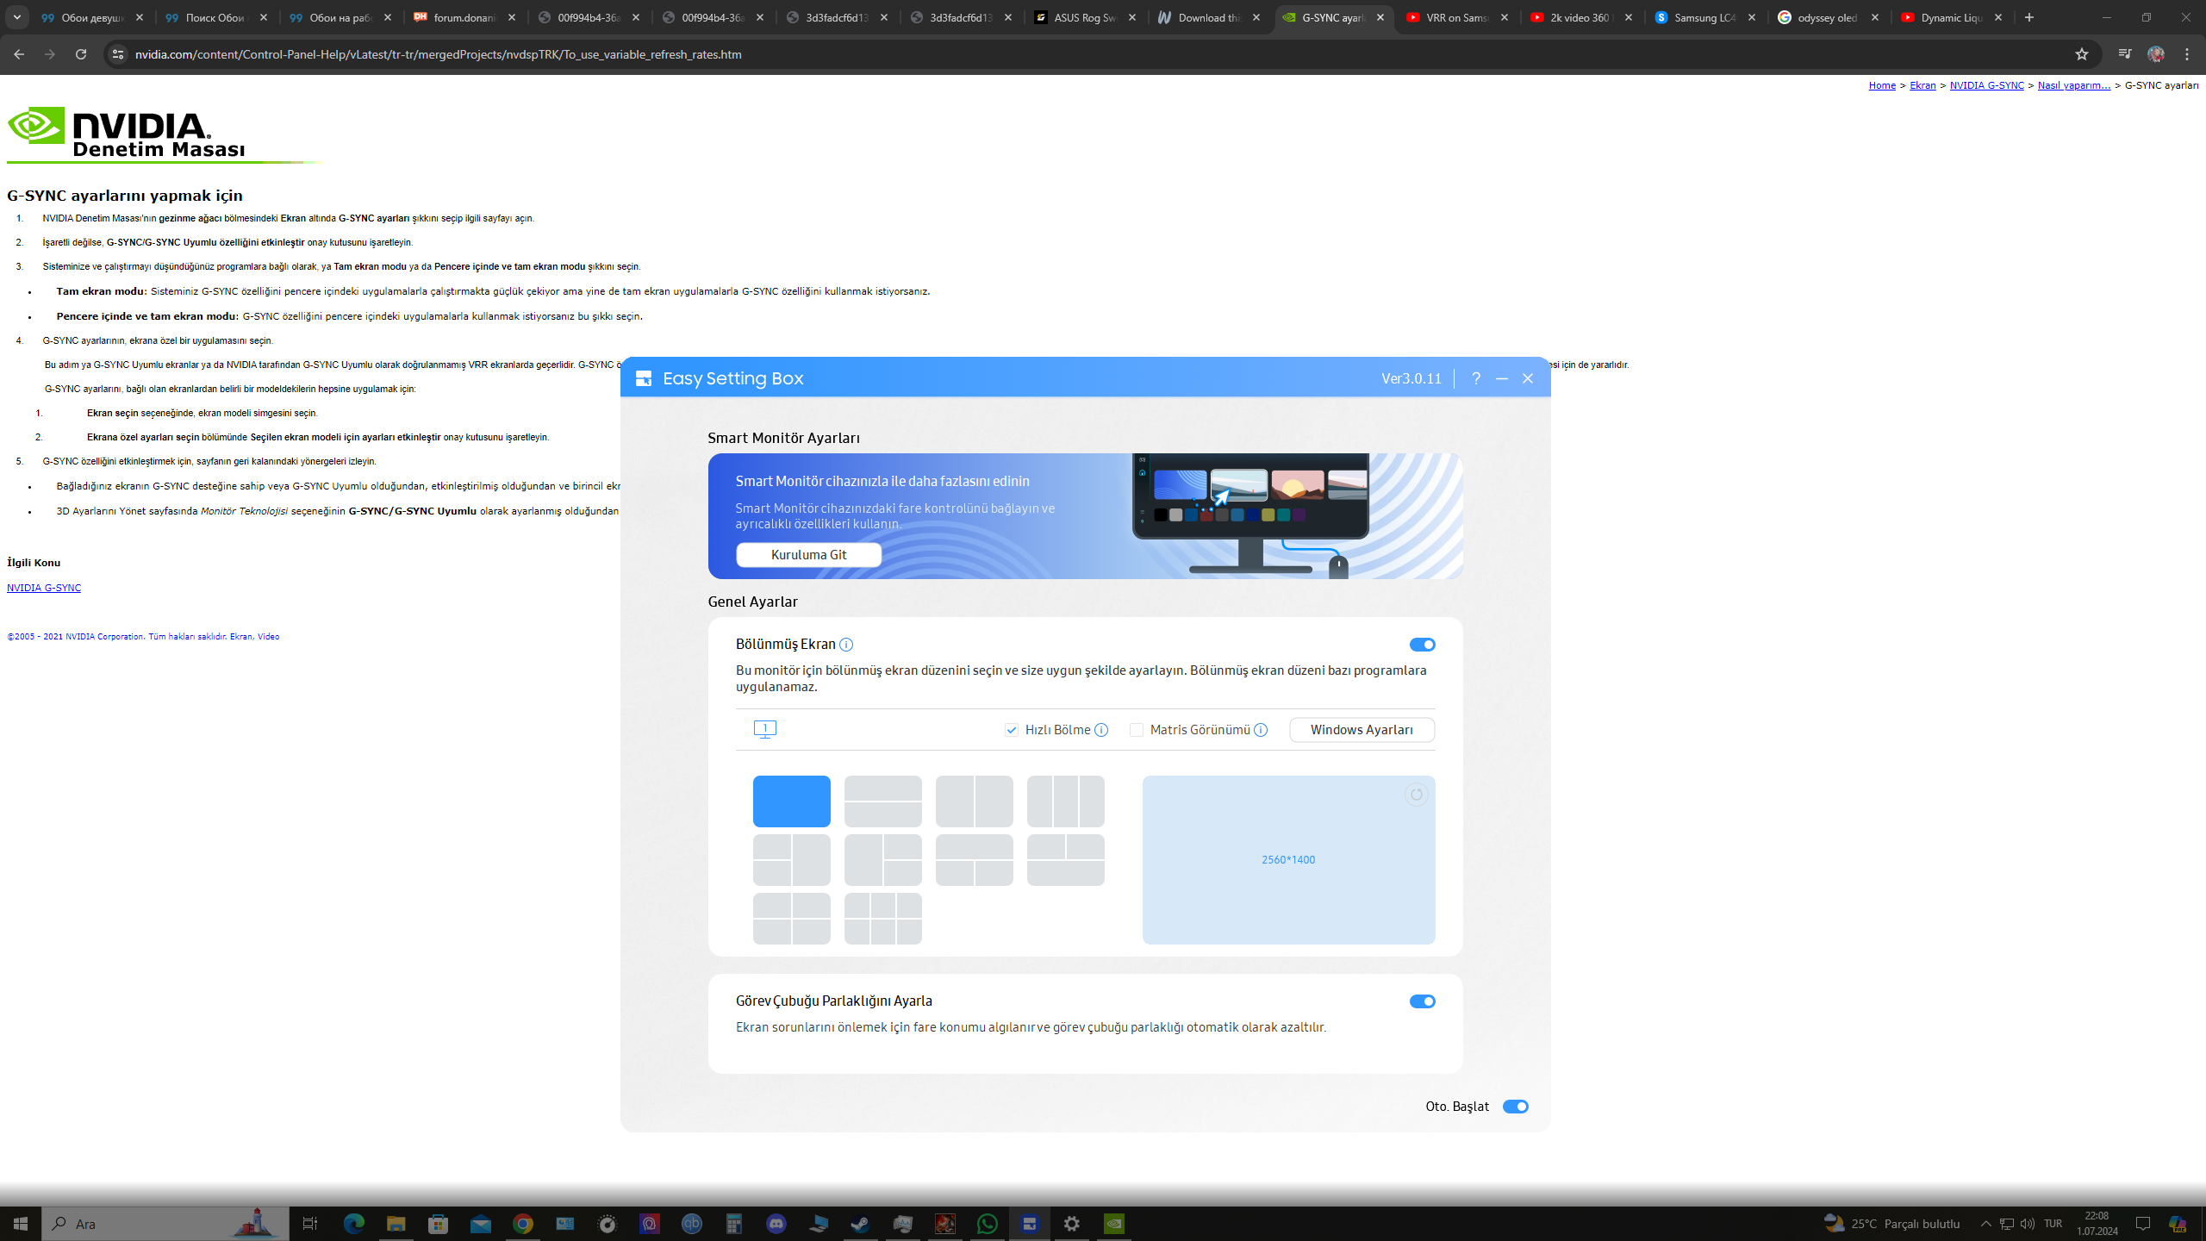Open the weather widget 25°C Parçalı bulutlu

[1892, 1224]
